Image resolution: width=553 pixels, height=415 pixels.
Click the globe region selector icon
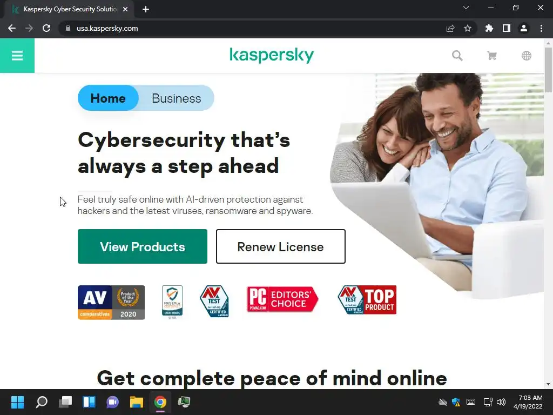coord(526,56)
